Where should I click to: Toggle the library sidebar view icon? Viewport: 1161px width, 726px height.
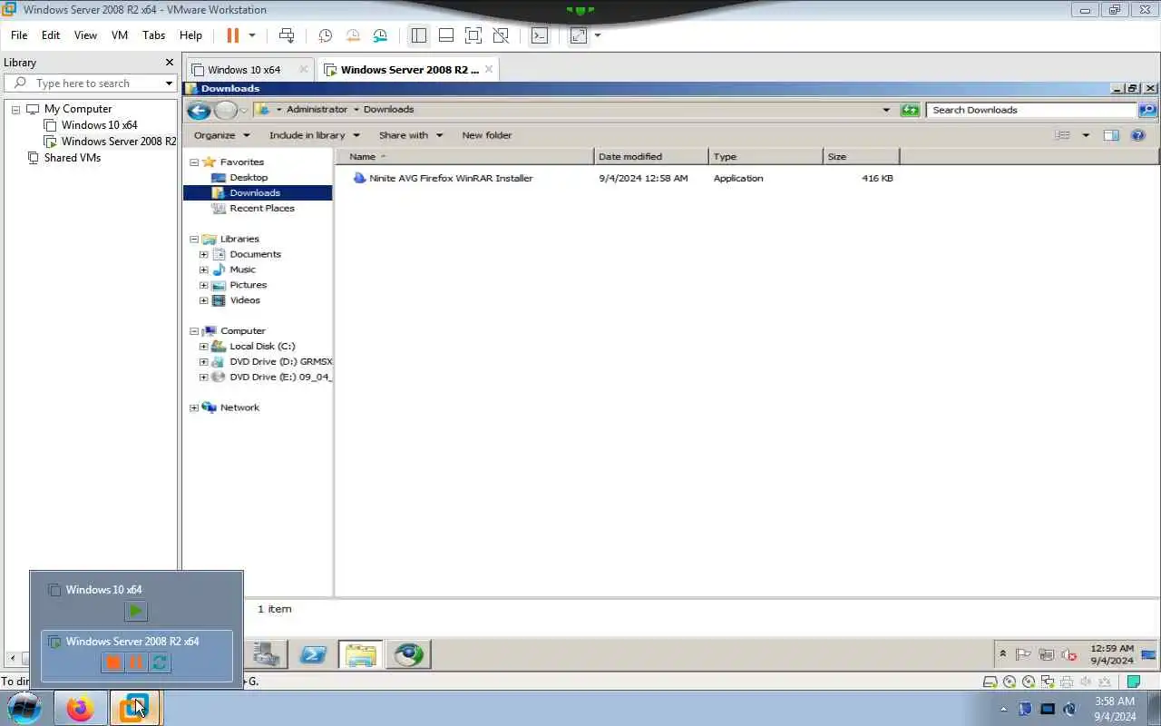pos(418,35)
